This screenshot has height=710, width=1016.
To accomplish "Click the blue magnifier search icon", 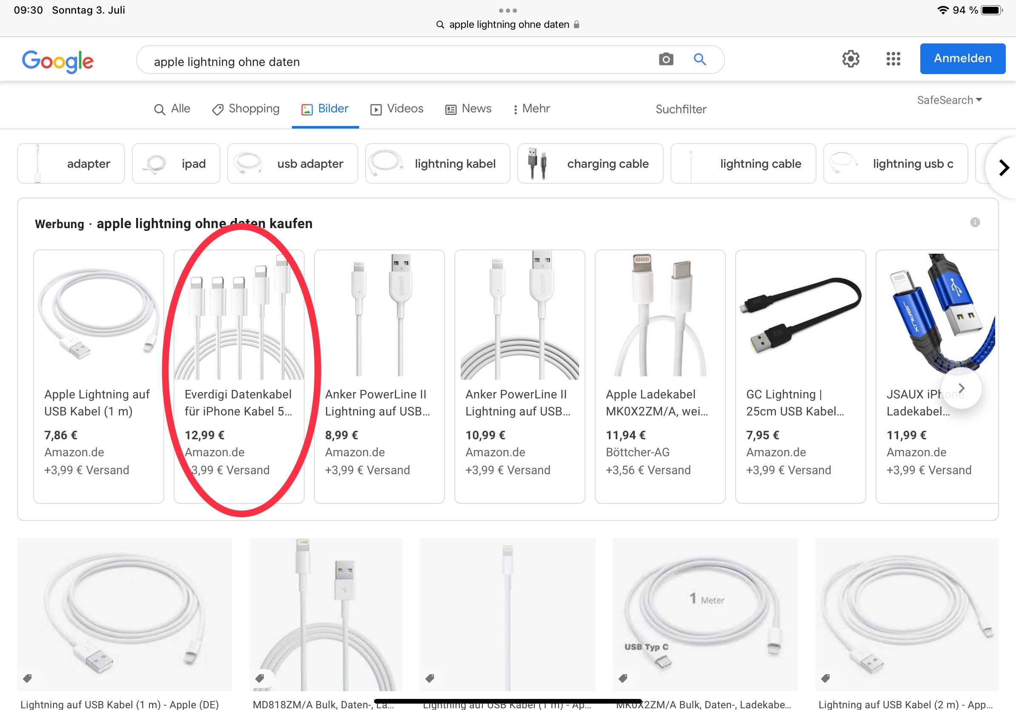I will pos(699,59).
